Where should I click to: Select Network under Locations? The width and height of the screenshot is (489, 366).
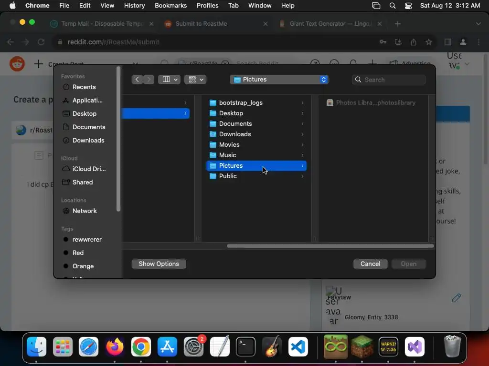point(85,211)
